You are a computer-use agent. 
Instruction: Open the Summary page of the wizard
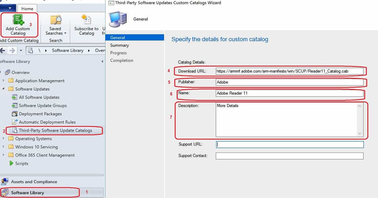tap(119, 45)
